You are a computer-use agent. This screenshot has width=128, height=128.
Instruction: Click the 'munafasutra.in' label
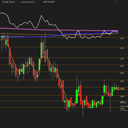(x=28, y=2)
